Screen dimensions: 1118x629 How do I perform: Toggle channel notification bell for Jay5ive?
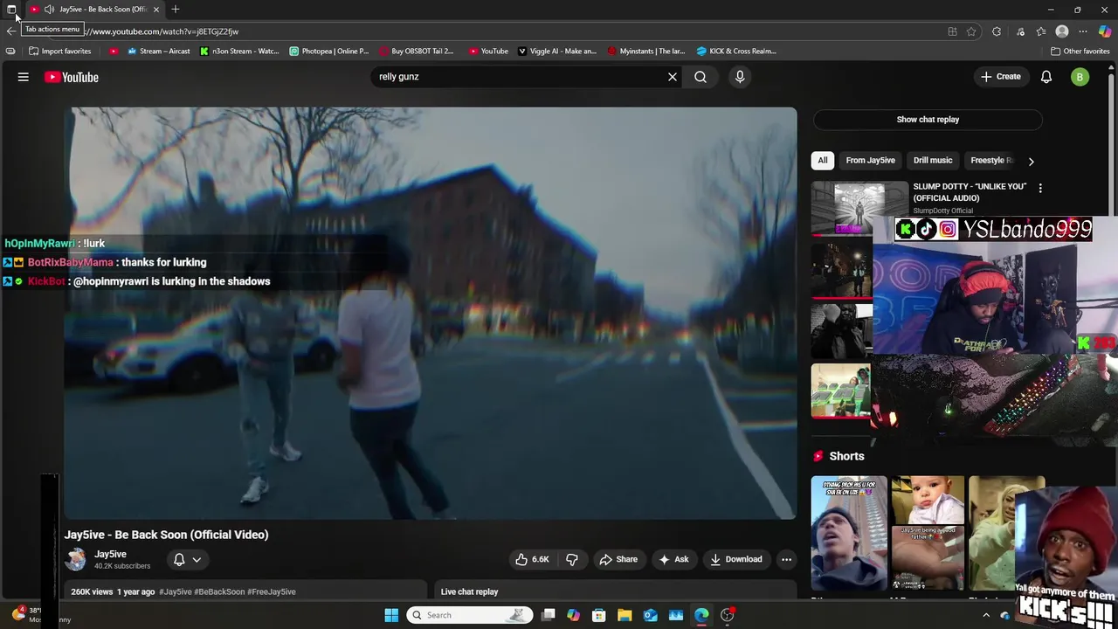pos(179,559)
